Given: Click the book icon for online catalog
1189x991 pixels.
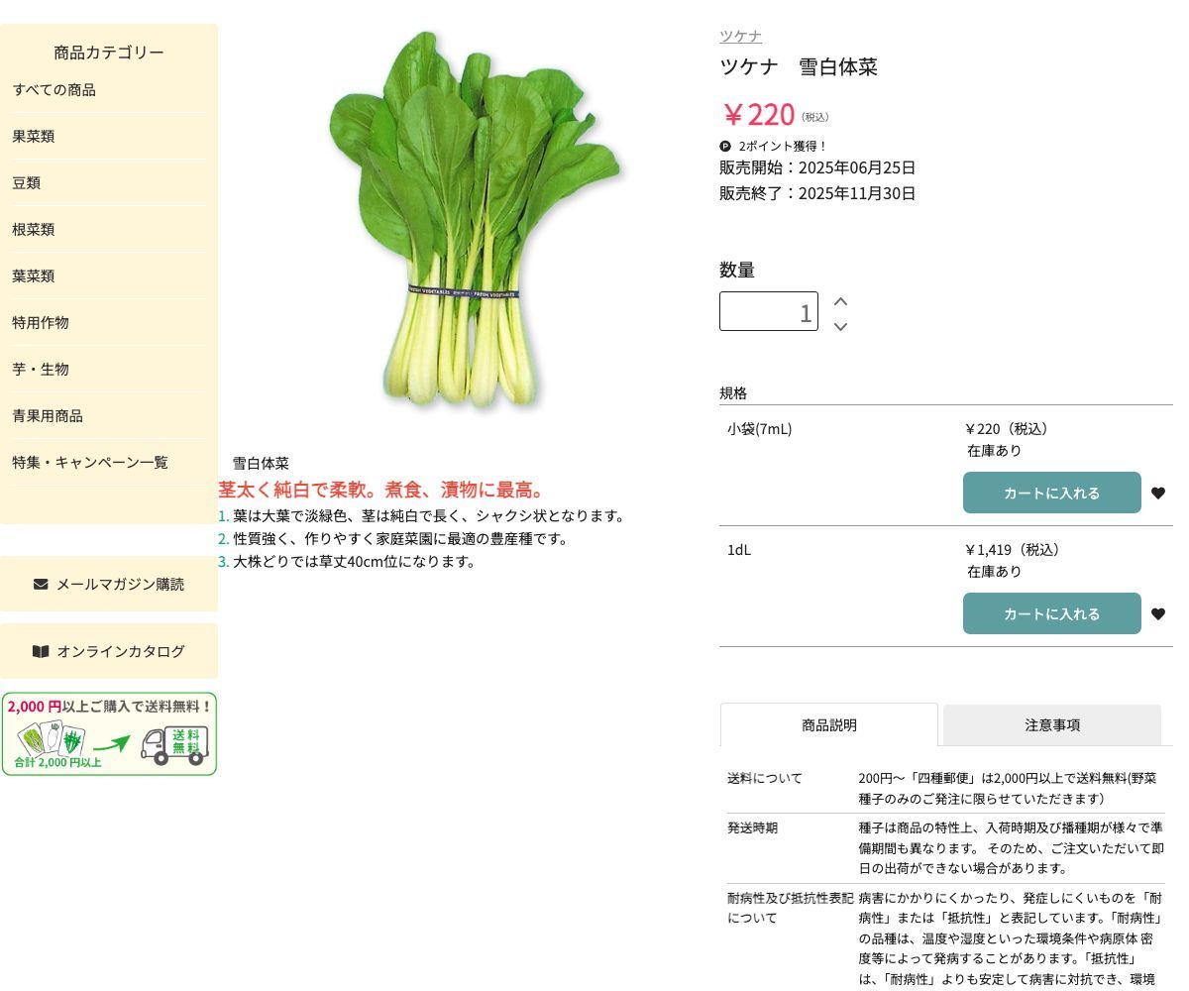Looking at the screenshot, I should 41,651.
